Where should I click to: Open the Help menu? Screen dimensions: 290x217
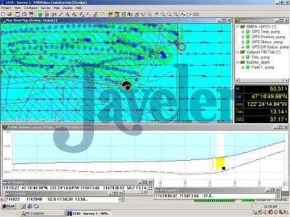(x=78, y=8)
